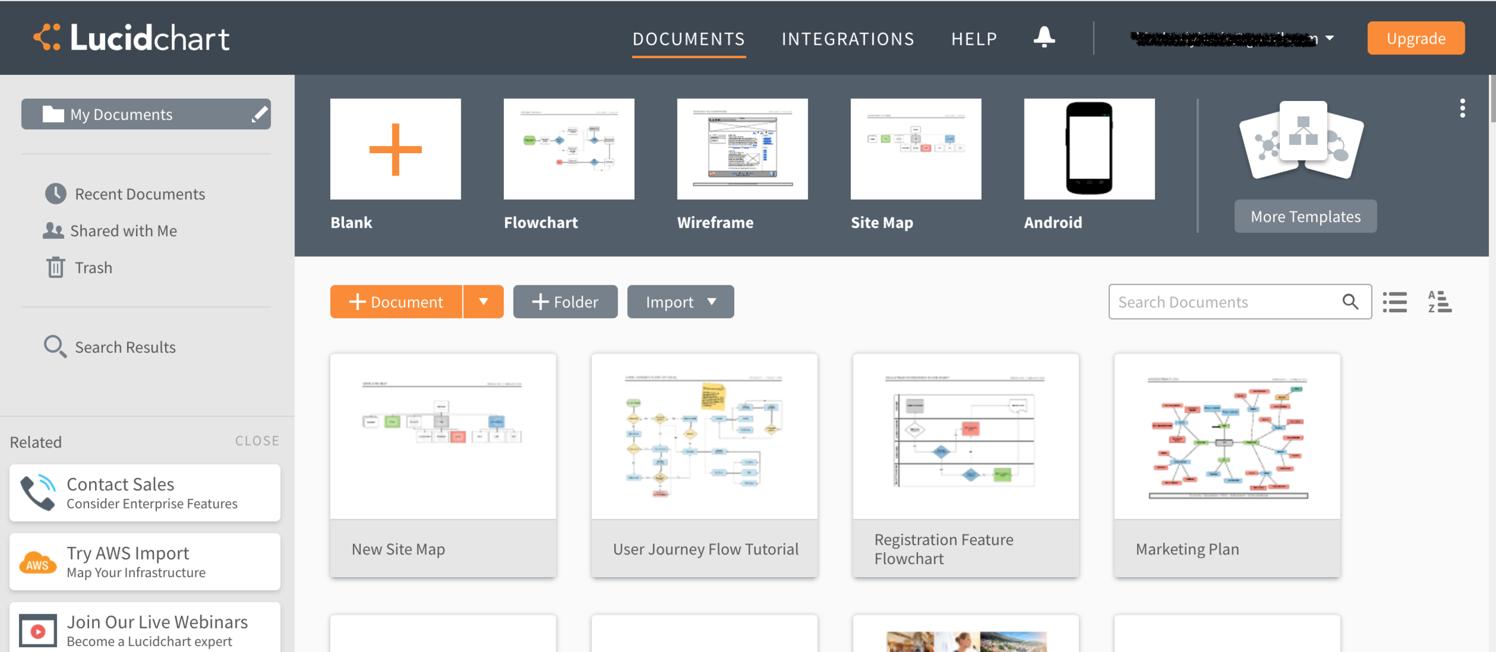Open Registration Feature Flowchart document

pos(966,465)
